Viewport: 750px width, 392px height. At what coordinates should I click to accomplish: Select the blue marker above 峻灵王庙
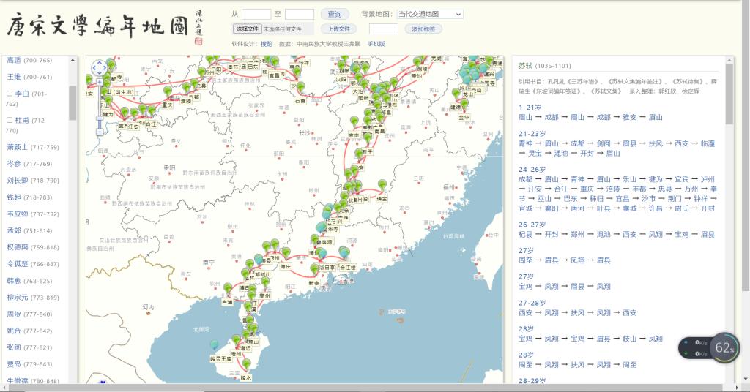point(215,345)
